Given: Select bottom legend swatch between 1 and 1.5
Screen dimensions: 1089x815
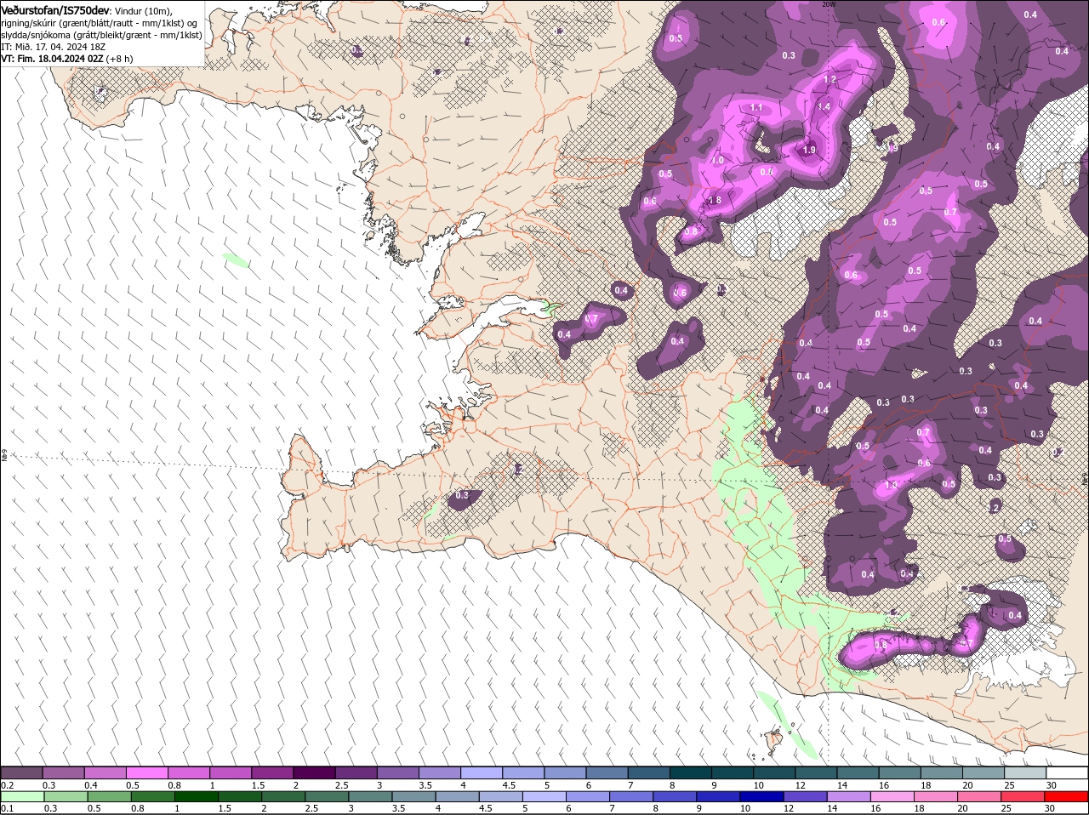Looking at the screenshot, I should [x=197, y=797].
